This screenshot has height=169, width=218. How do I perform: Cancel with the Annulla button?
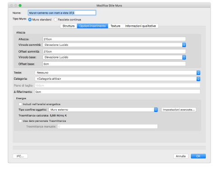tap(181, 156)
